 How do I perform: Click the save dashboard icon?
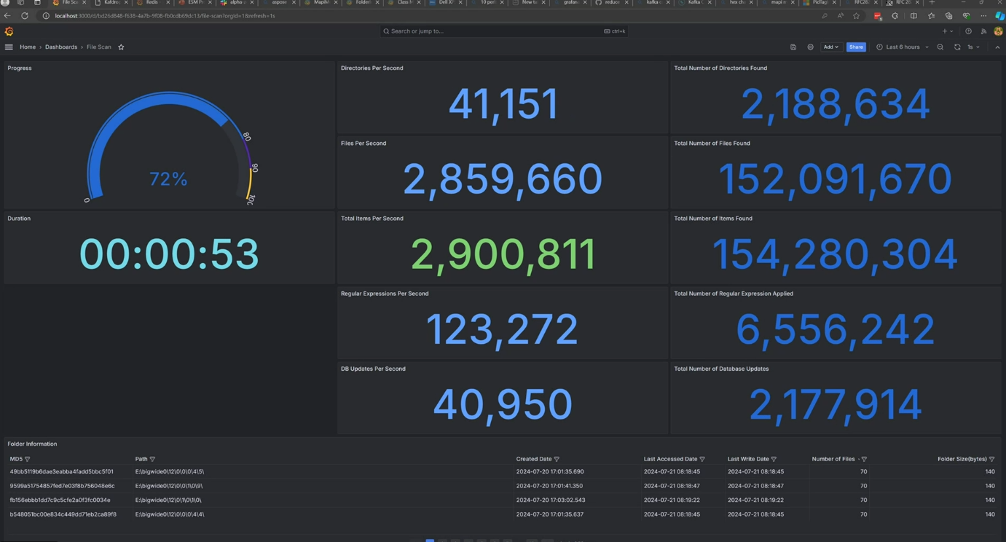(793, 47)
